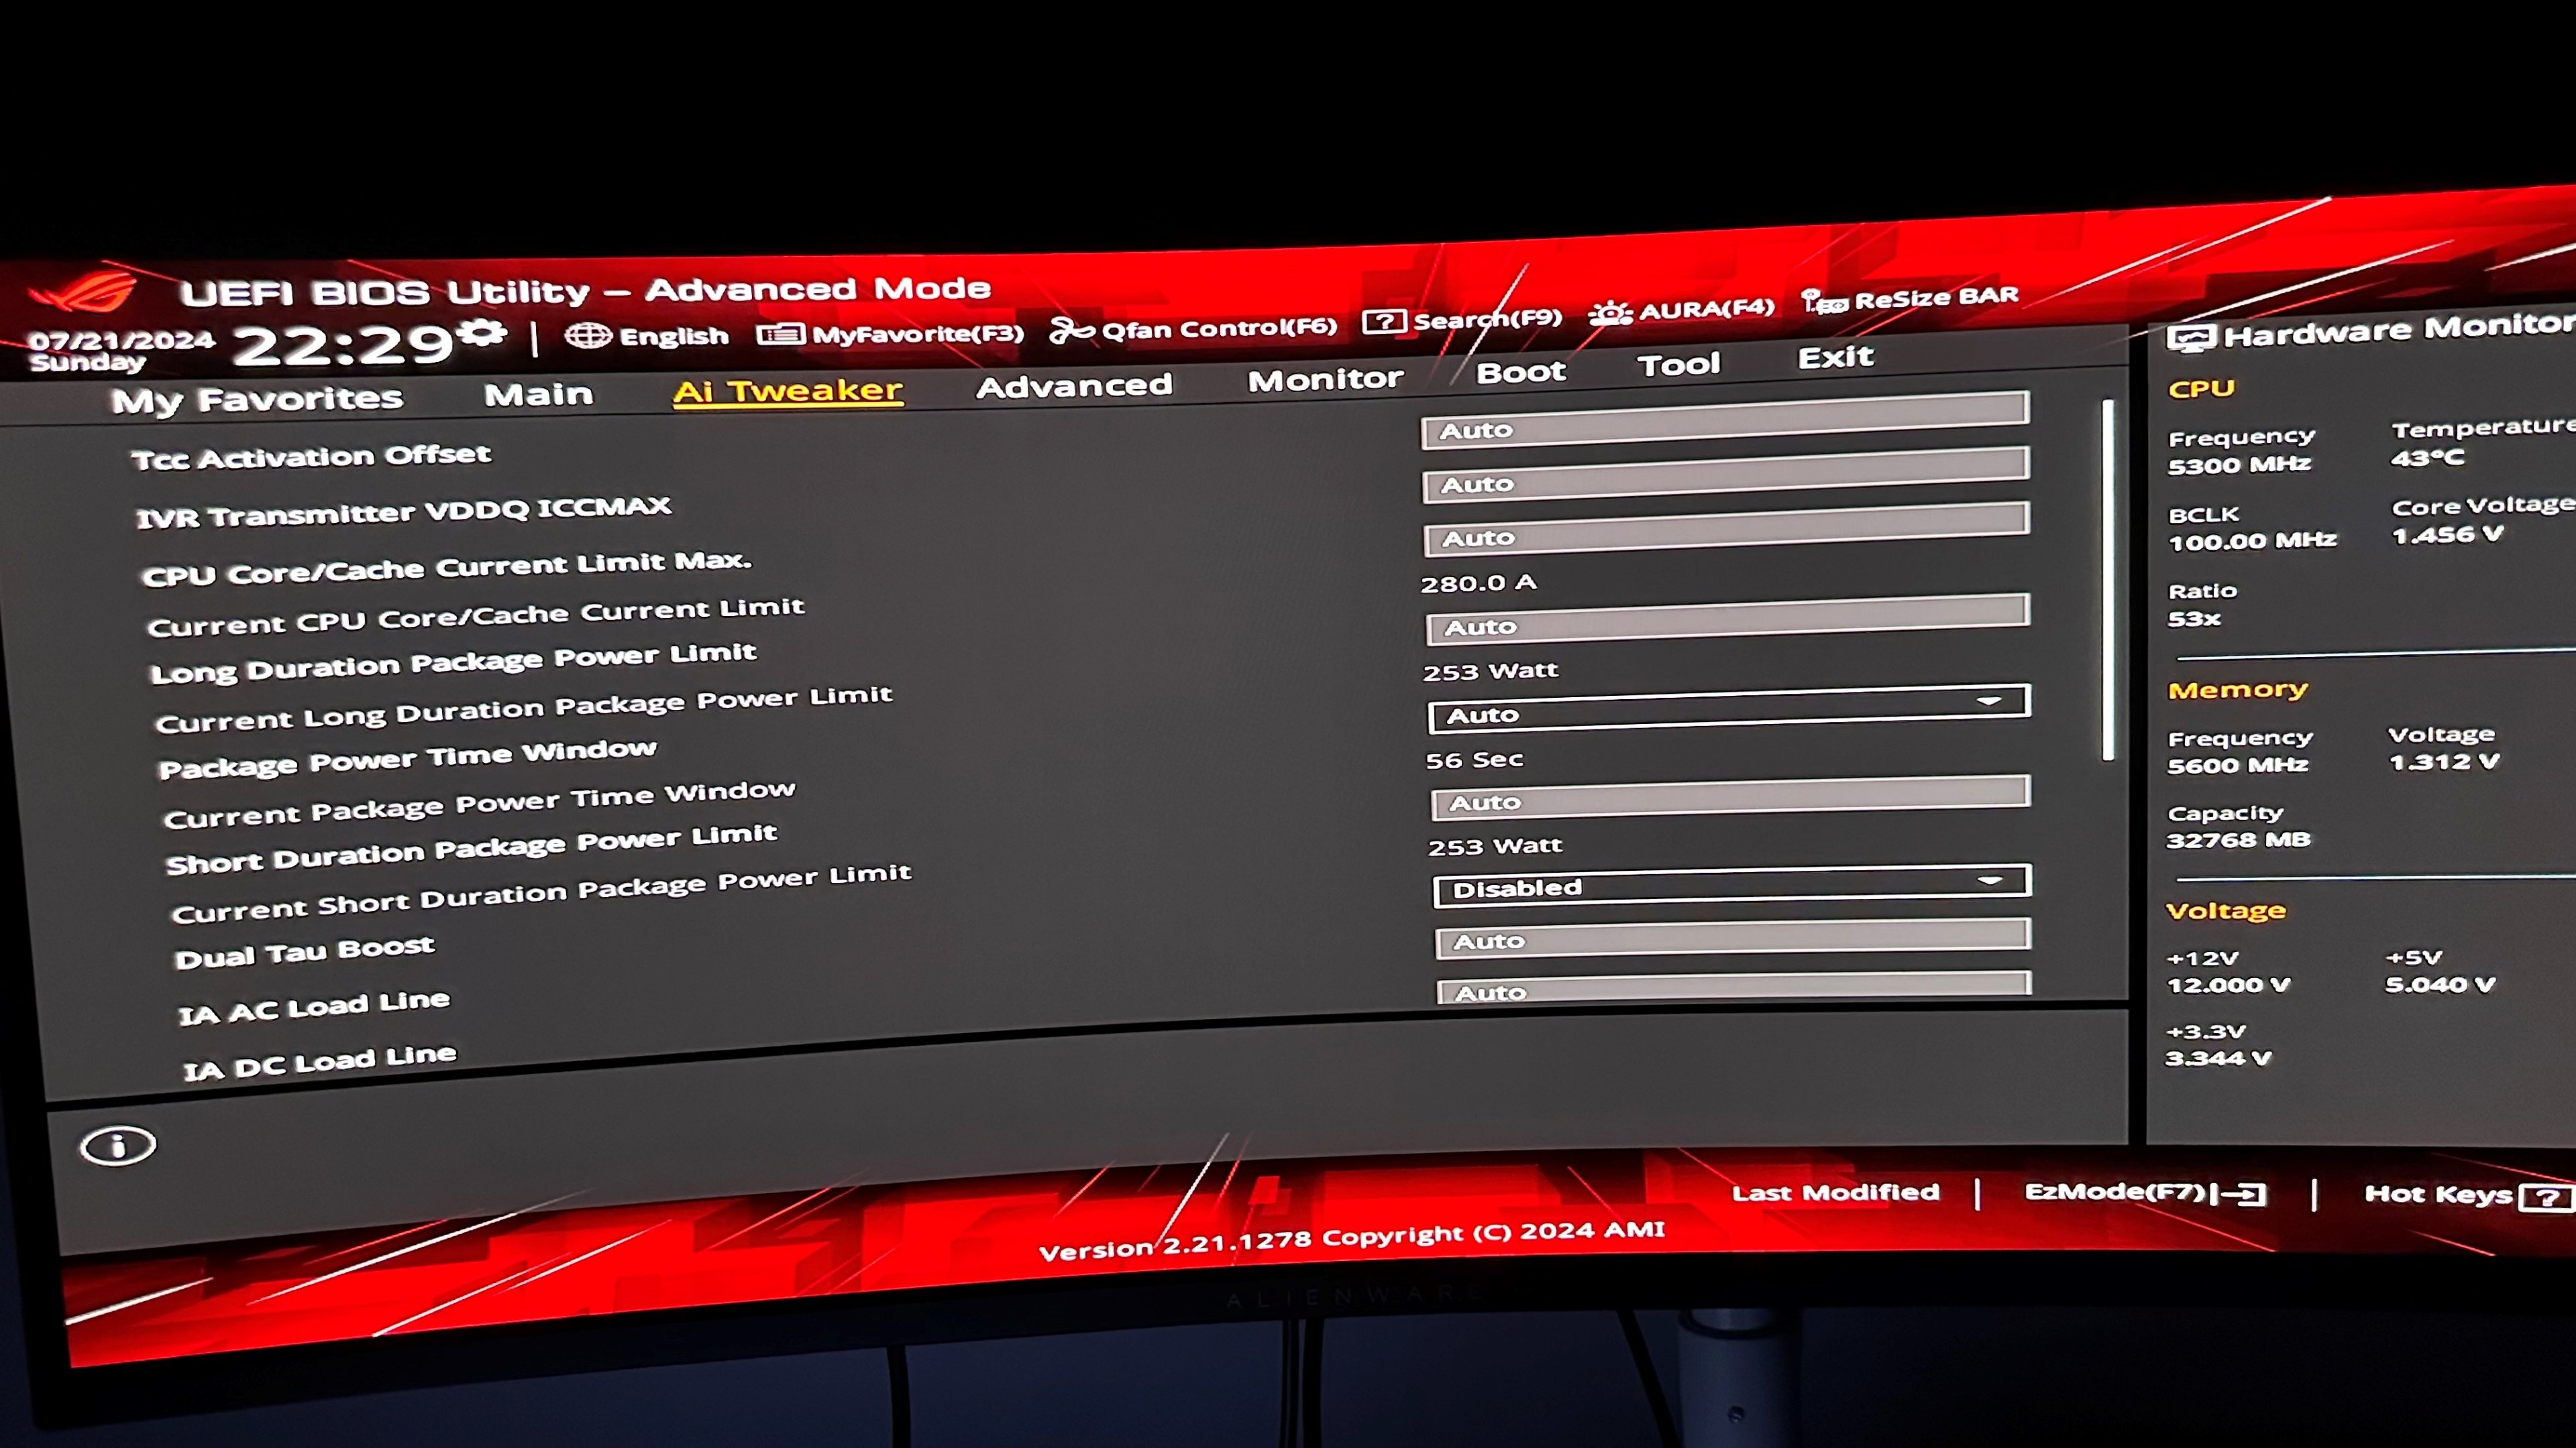
Task: Open Qfan Control(F6) fan icon
Action: 1071,330
